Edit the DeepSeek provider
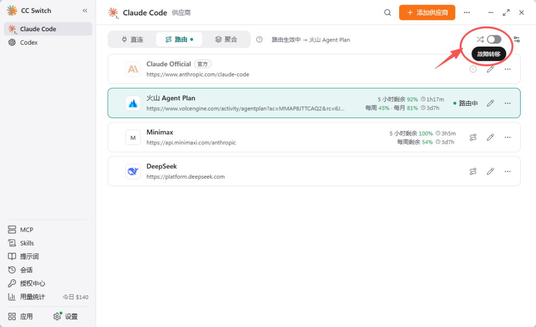 pyautogui.click(x=490, y=172)
